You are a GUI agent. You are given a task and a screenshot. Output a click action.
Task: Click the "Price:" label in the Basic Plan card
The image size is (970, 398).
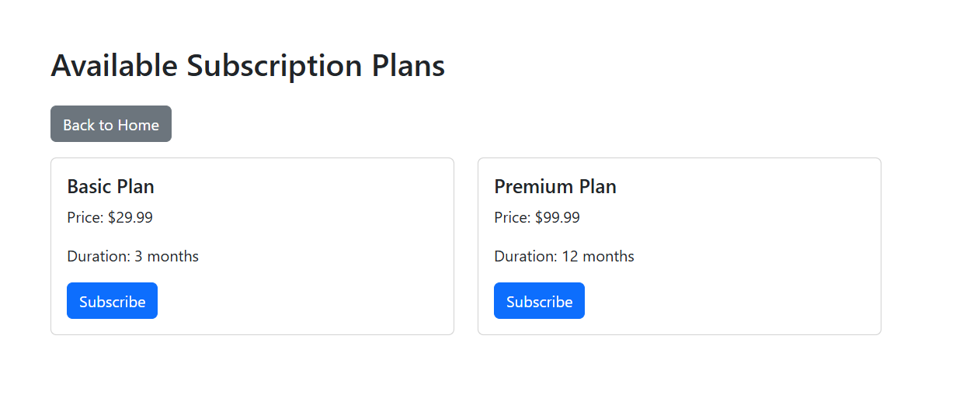tap(85, 218)
